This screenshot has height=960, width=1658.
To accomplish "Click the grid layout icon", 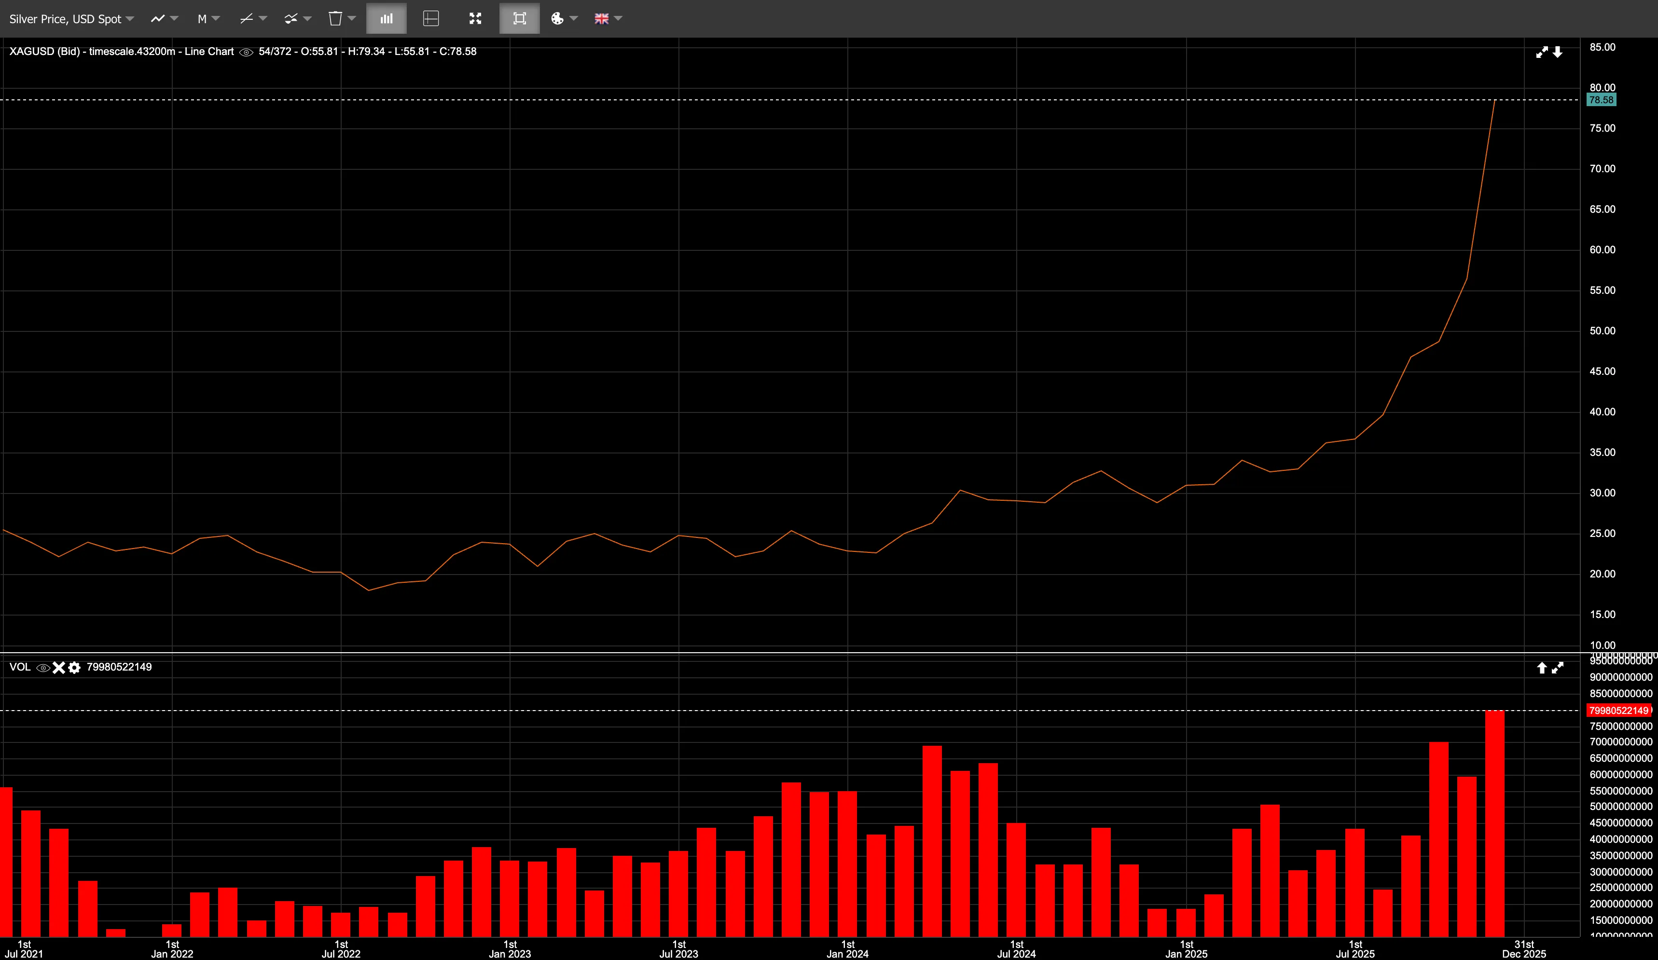I will [x=431, y=18].
